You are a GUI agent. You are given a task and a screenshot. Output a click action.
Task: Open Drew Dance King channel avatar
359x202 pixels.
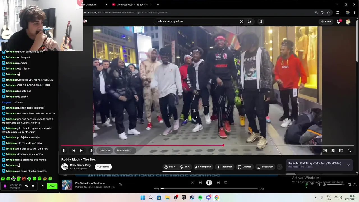point(65,167)
